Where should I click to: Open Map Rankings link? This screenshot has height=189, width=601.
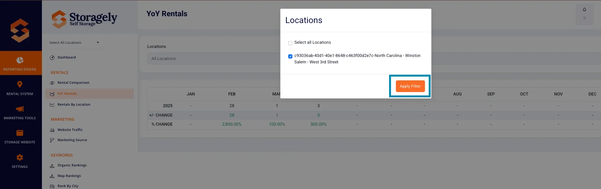coord(69,176)
